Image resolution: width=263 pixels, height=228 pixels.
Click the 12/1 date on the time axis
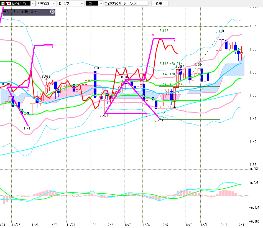[94, 225]
